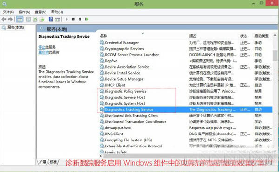279x172 pixels.
Task: Click the Pause service icon
Action: coord(80,19)
